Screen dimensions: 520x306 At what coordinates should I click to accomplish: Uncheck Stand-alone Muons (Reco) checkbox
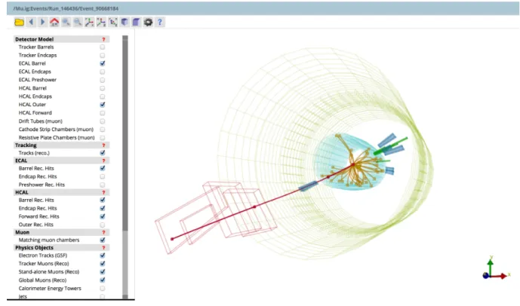pos(103,272)
